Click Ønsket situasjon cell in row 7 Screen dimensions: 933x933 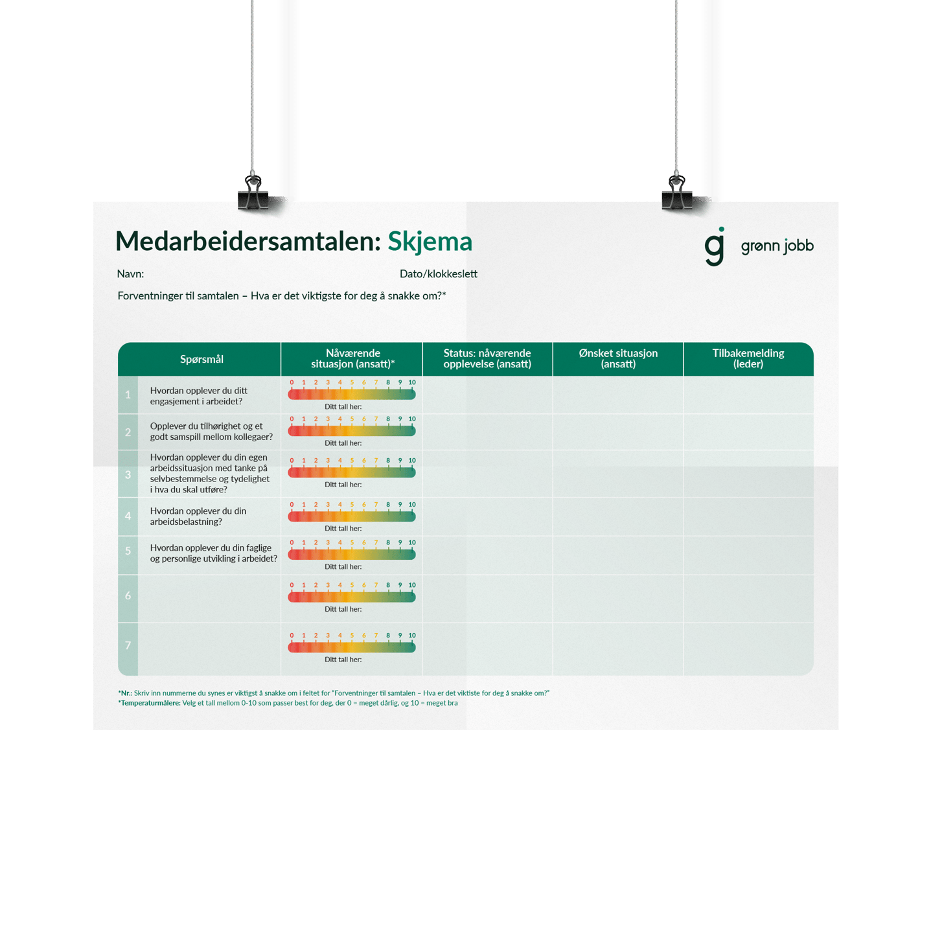click(x=618, y=649)
